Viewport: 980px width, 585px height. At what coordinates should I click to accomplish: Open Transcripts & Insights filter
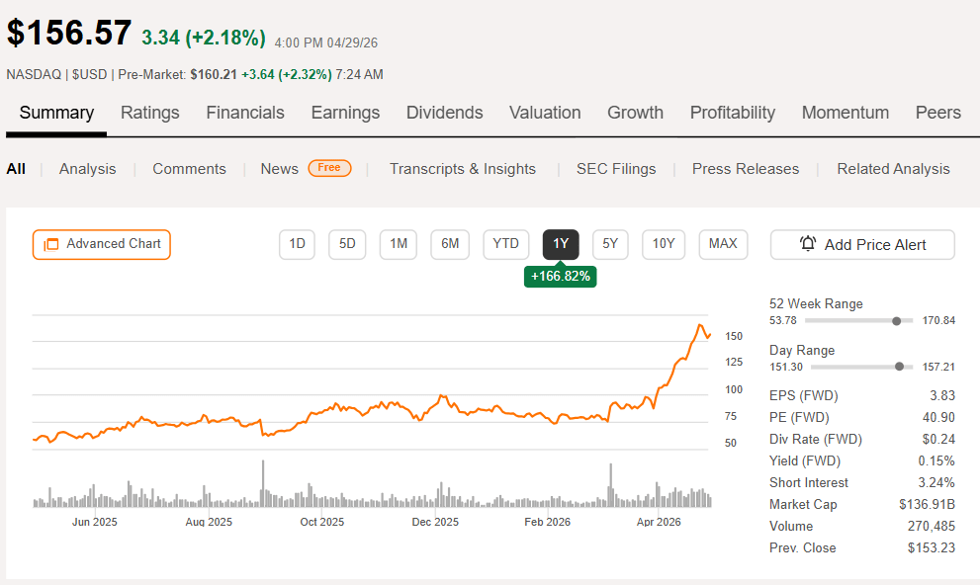click(463, 169)
